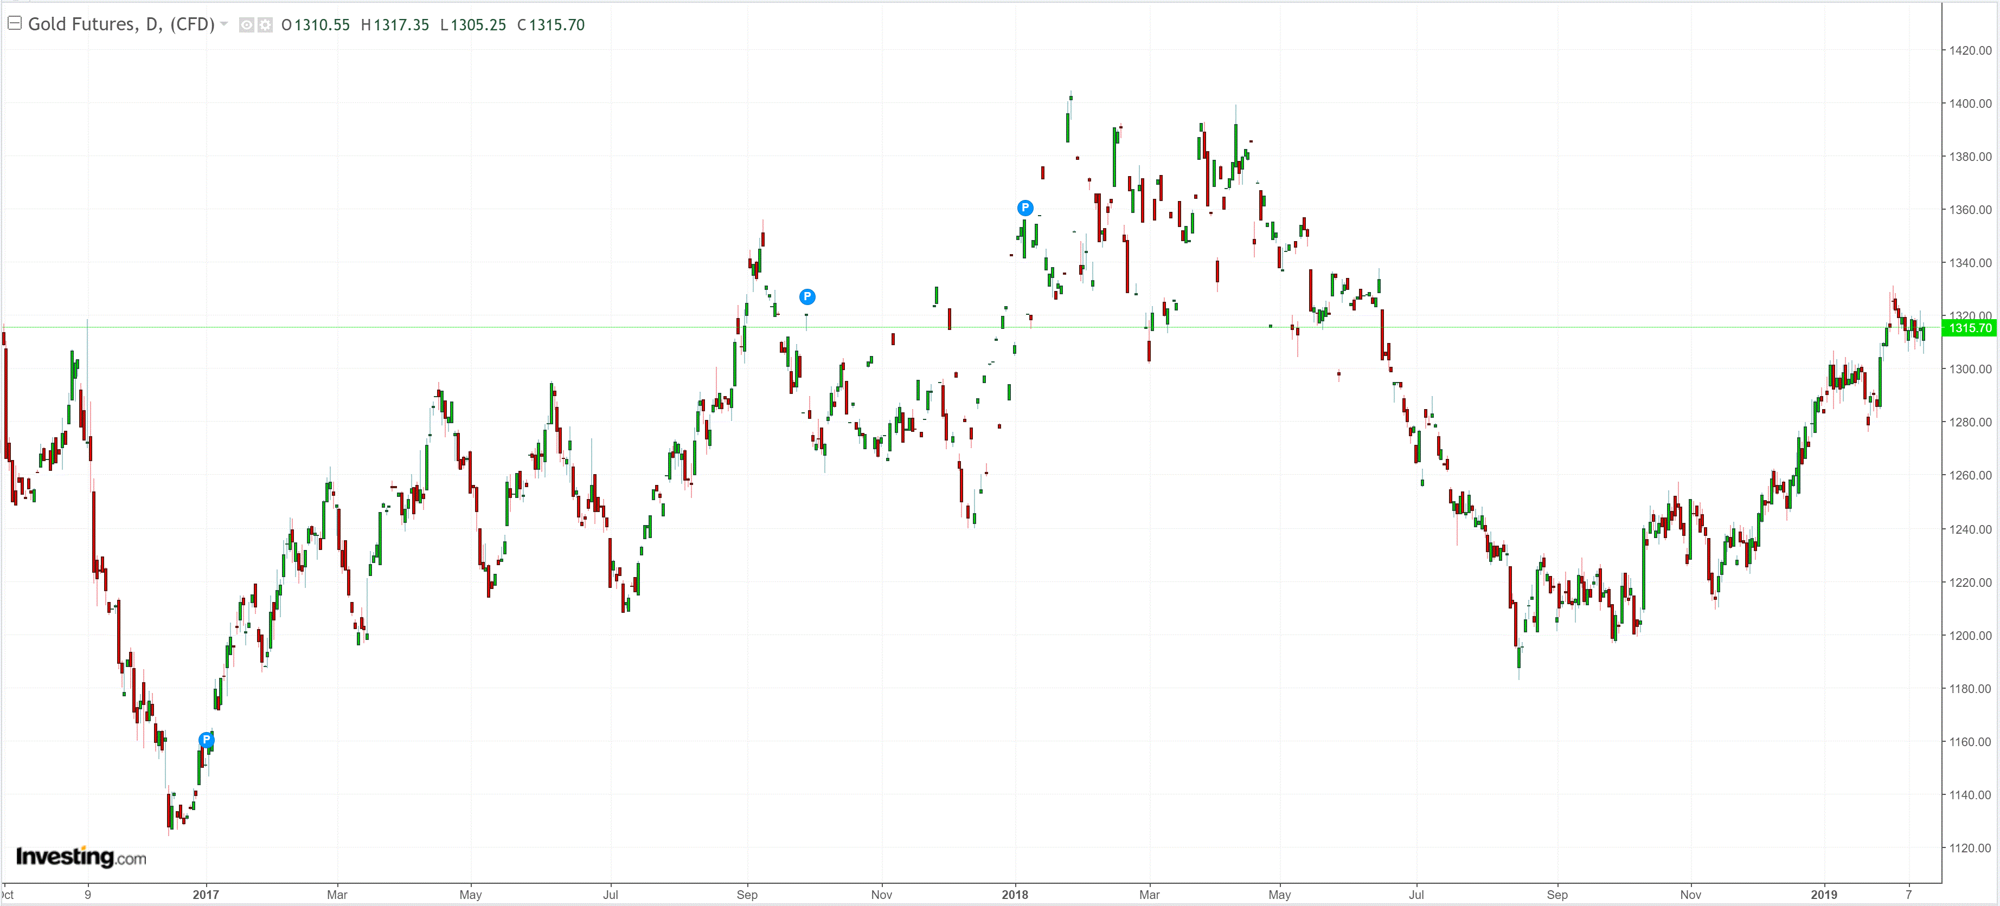Click the Gold Futures, D, (CFD) title
Image resolution: width=2000 pixels, height=906 pixels.
121,24
